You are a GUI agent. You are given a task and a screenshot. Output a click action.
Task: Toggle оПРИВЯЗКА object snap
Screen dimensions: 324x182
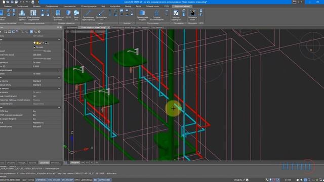click(41, 180)
